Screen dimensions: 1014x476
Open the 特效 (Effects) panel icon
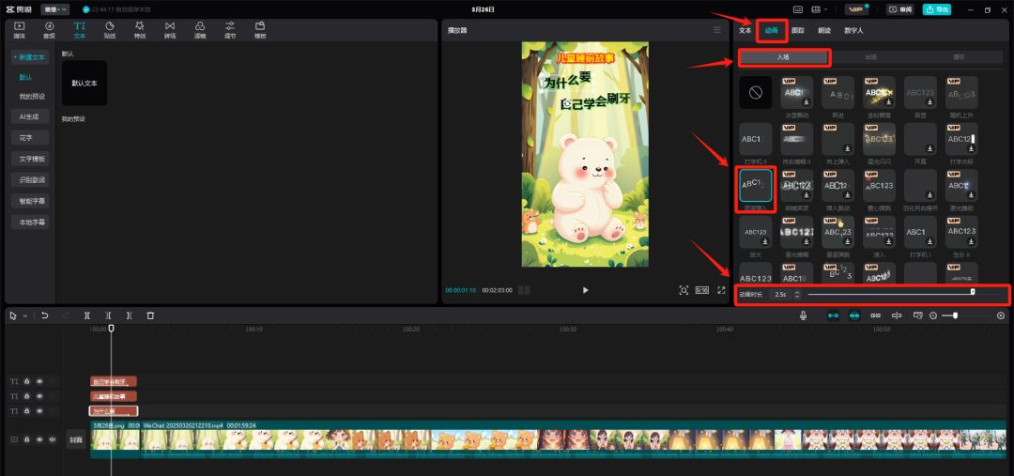click(x=140, y=29)
